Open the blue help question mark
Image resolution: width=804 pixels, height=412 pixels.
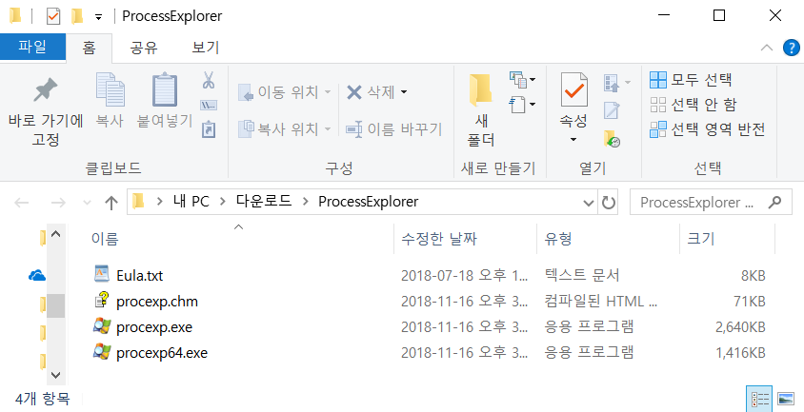click(x=792, y=48)
